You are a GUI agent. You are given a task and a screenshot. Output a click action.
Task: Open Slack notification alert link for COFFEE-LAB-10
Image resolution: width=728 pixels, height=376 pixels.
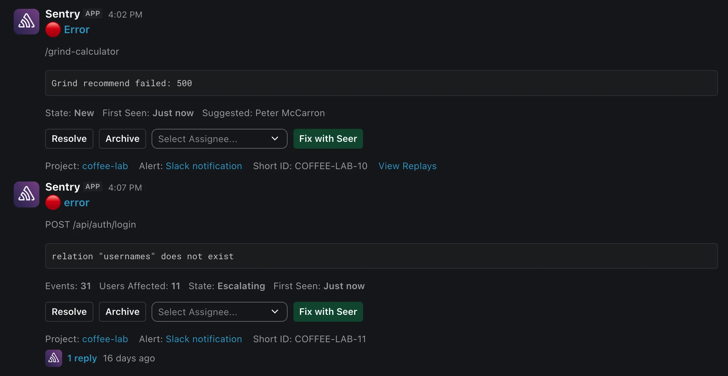[204, 166]
